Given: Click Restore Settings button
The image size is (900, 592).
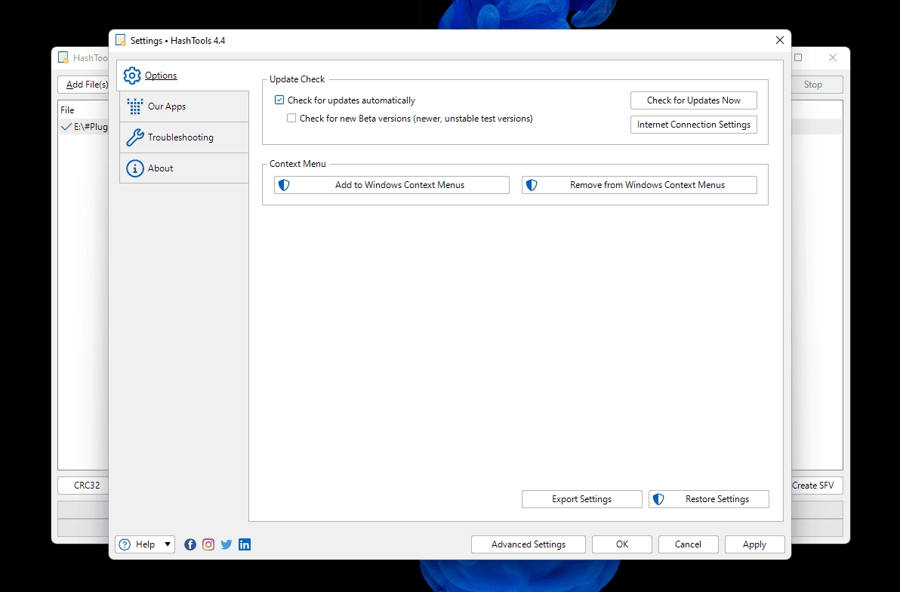Looking at the screenshot, I should coord(709,499).
